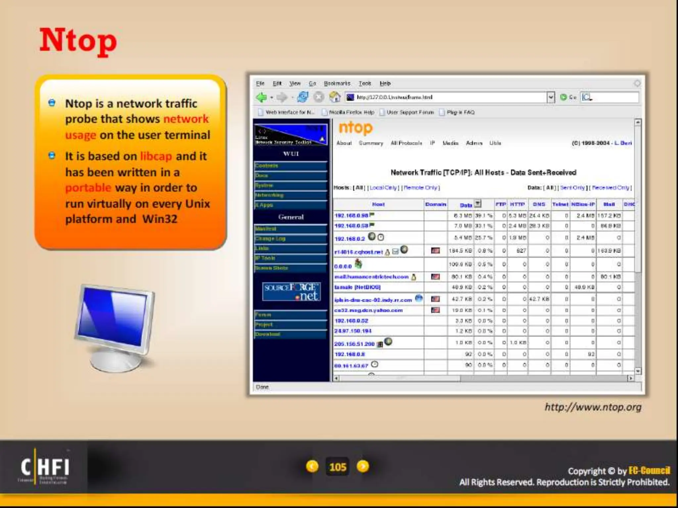Open the Help menu

385,83
